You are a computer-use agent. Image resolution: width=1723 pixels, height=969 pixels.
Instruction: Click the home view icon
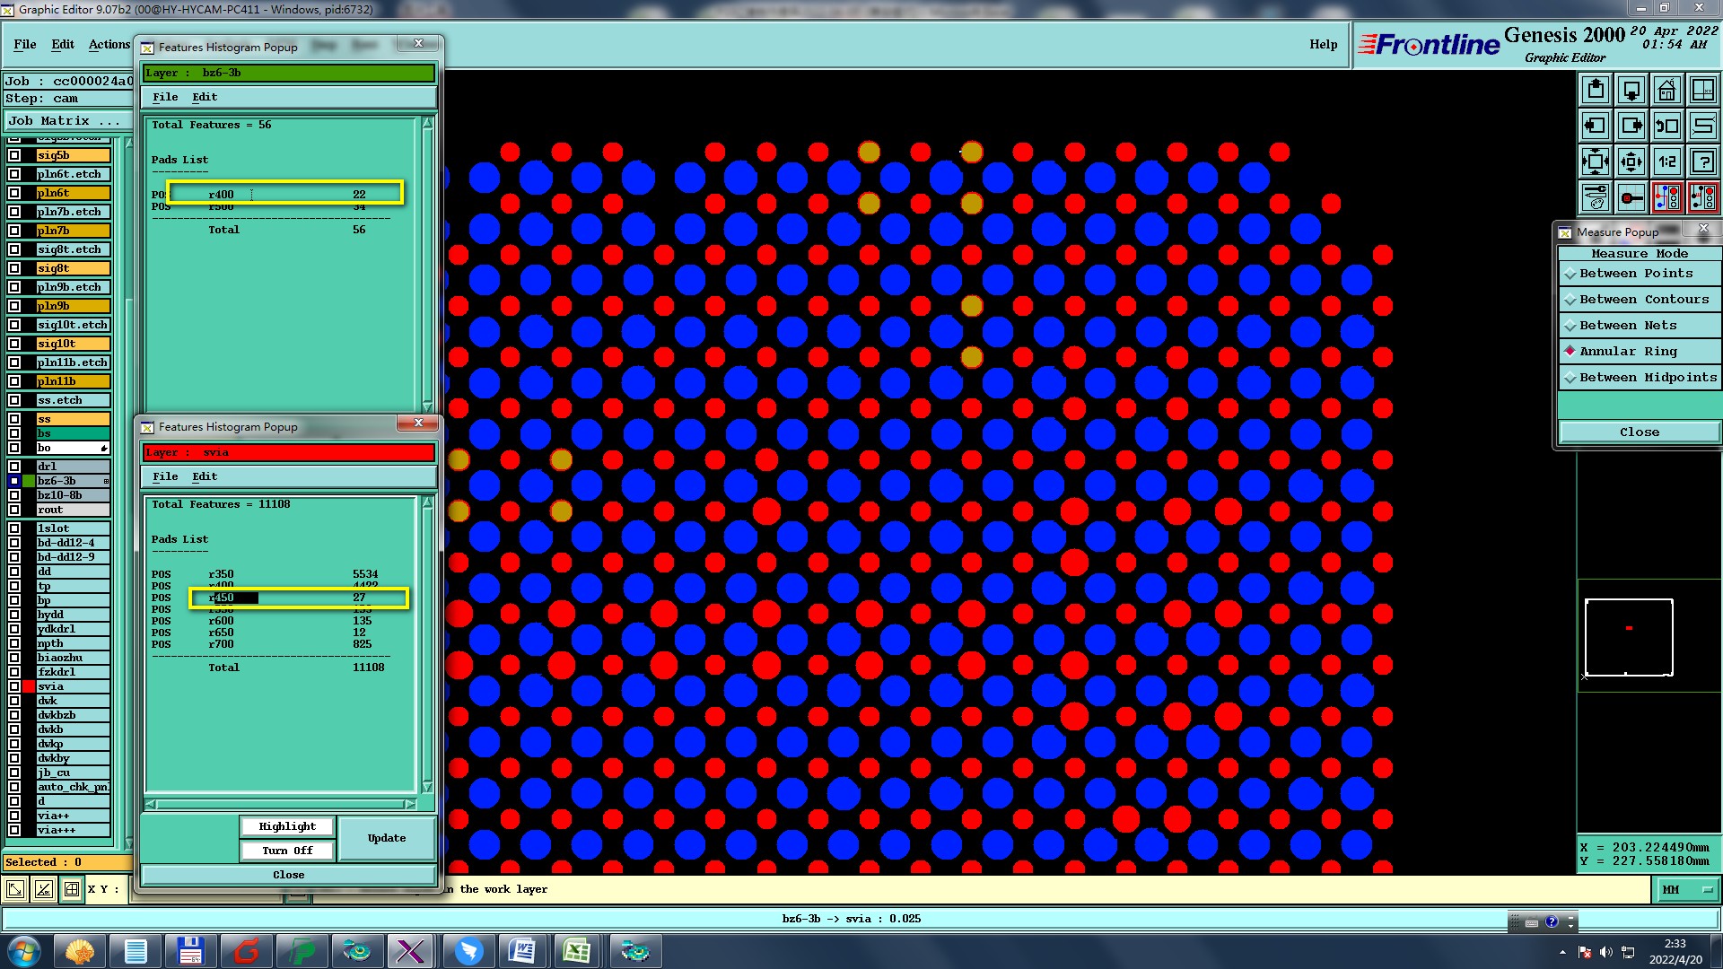(1667, 90)
